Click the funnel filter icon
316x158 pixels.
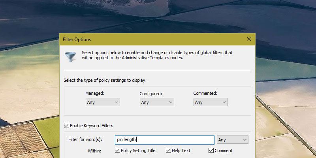71,55
